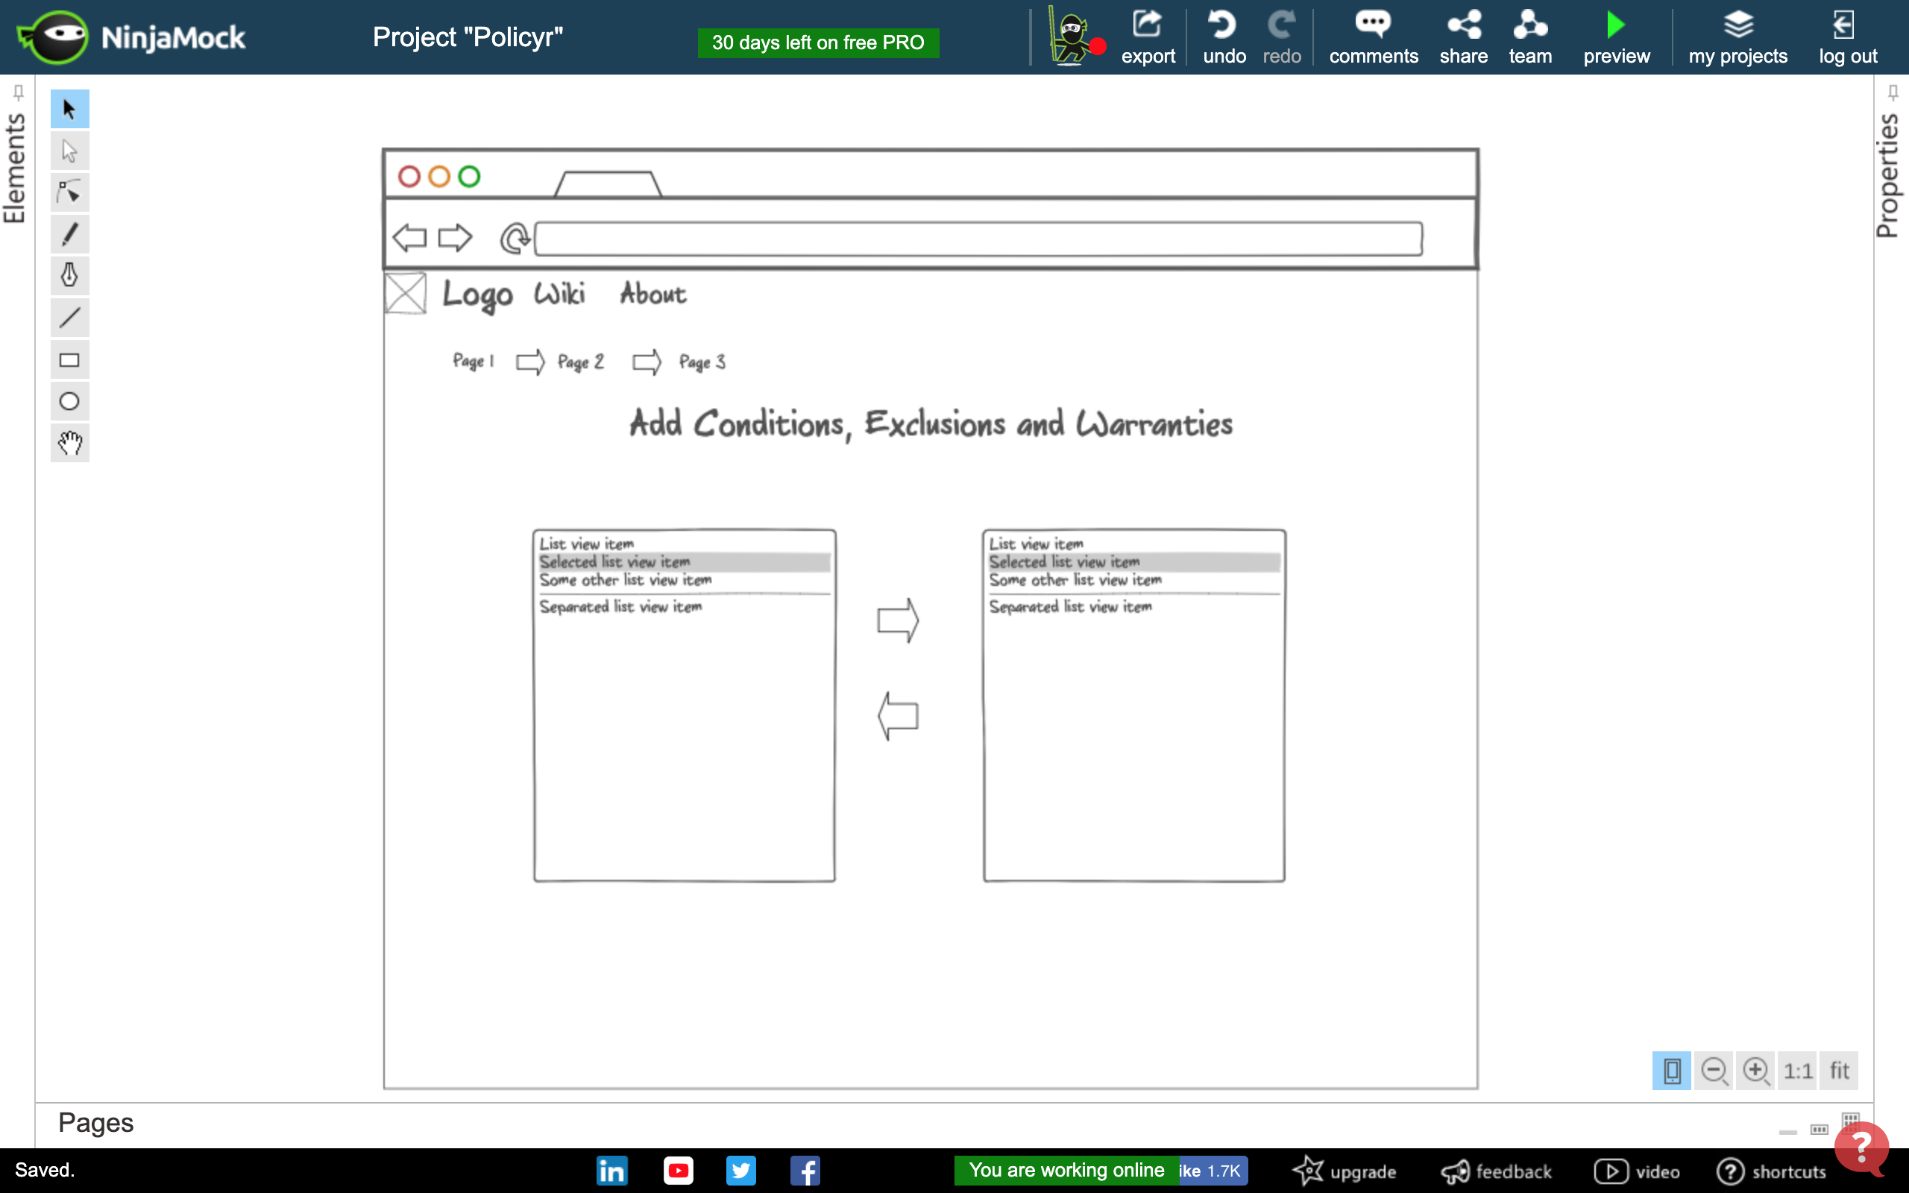Click the 30 days left PRO banner

click(x=818, y=43)
